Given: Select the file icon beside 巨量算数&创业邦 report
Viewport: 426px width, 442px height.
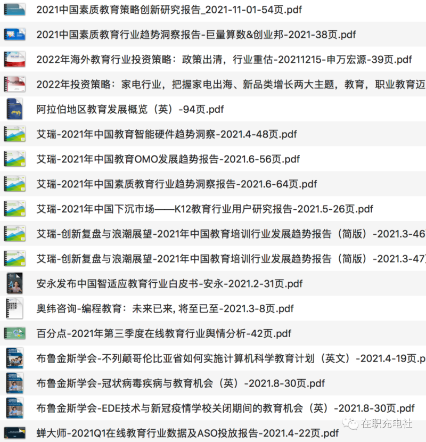Looking at the screenshot, I should click(x=14, y=35).
